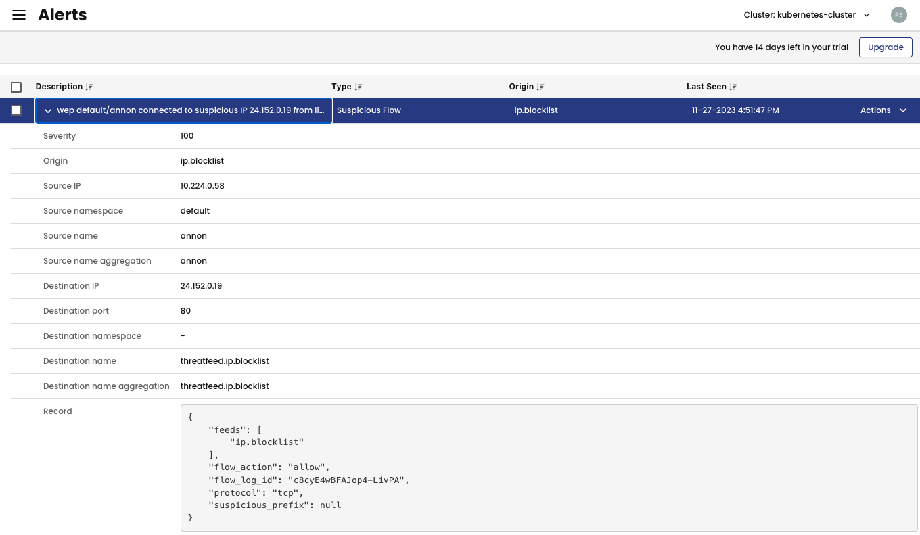Open the Cluster: kubernetes-cluster dropdown
This screenshot has height=535, width=920.
pyautogui.click(x=806, y=15)
